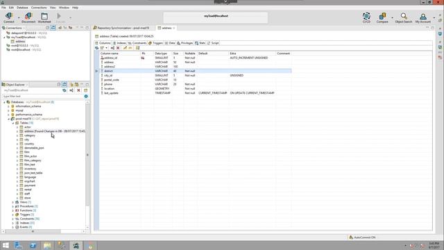Toggle link with editor in Object Explorer

tap(65, 85)
